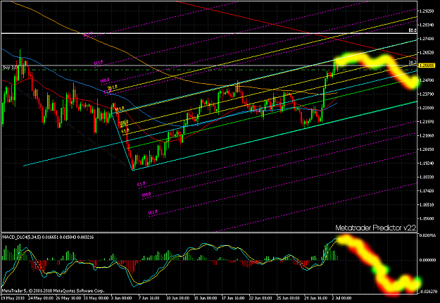This screenshot has height=303, width=440.
Task: Click the 1.28340 price axis label
Action: [427, 25]
